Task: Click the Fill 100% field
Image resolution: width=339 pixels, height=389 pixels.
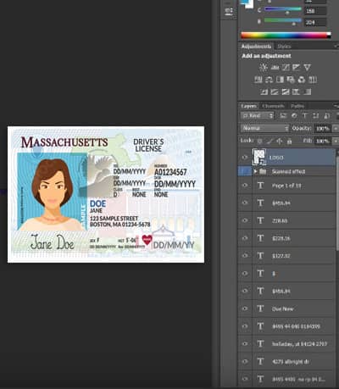Action: [322, 141]
